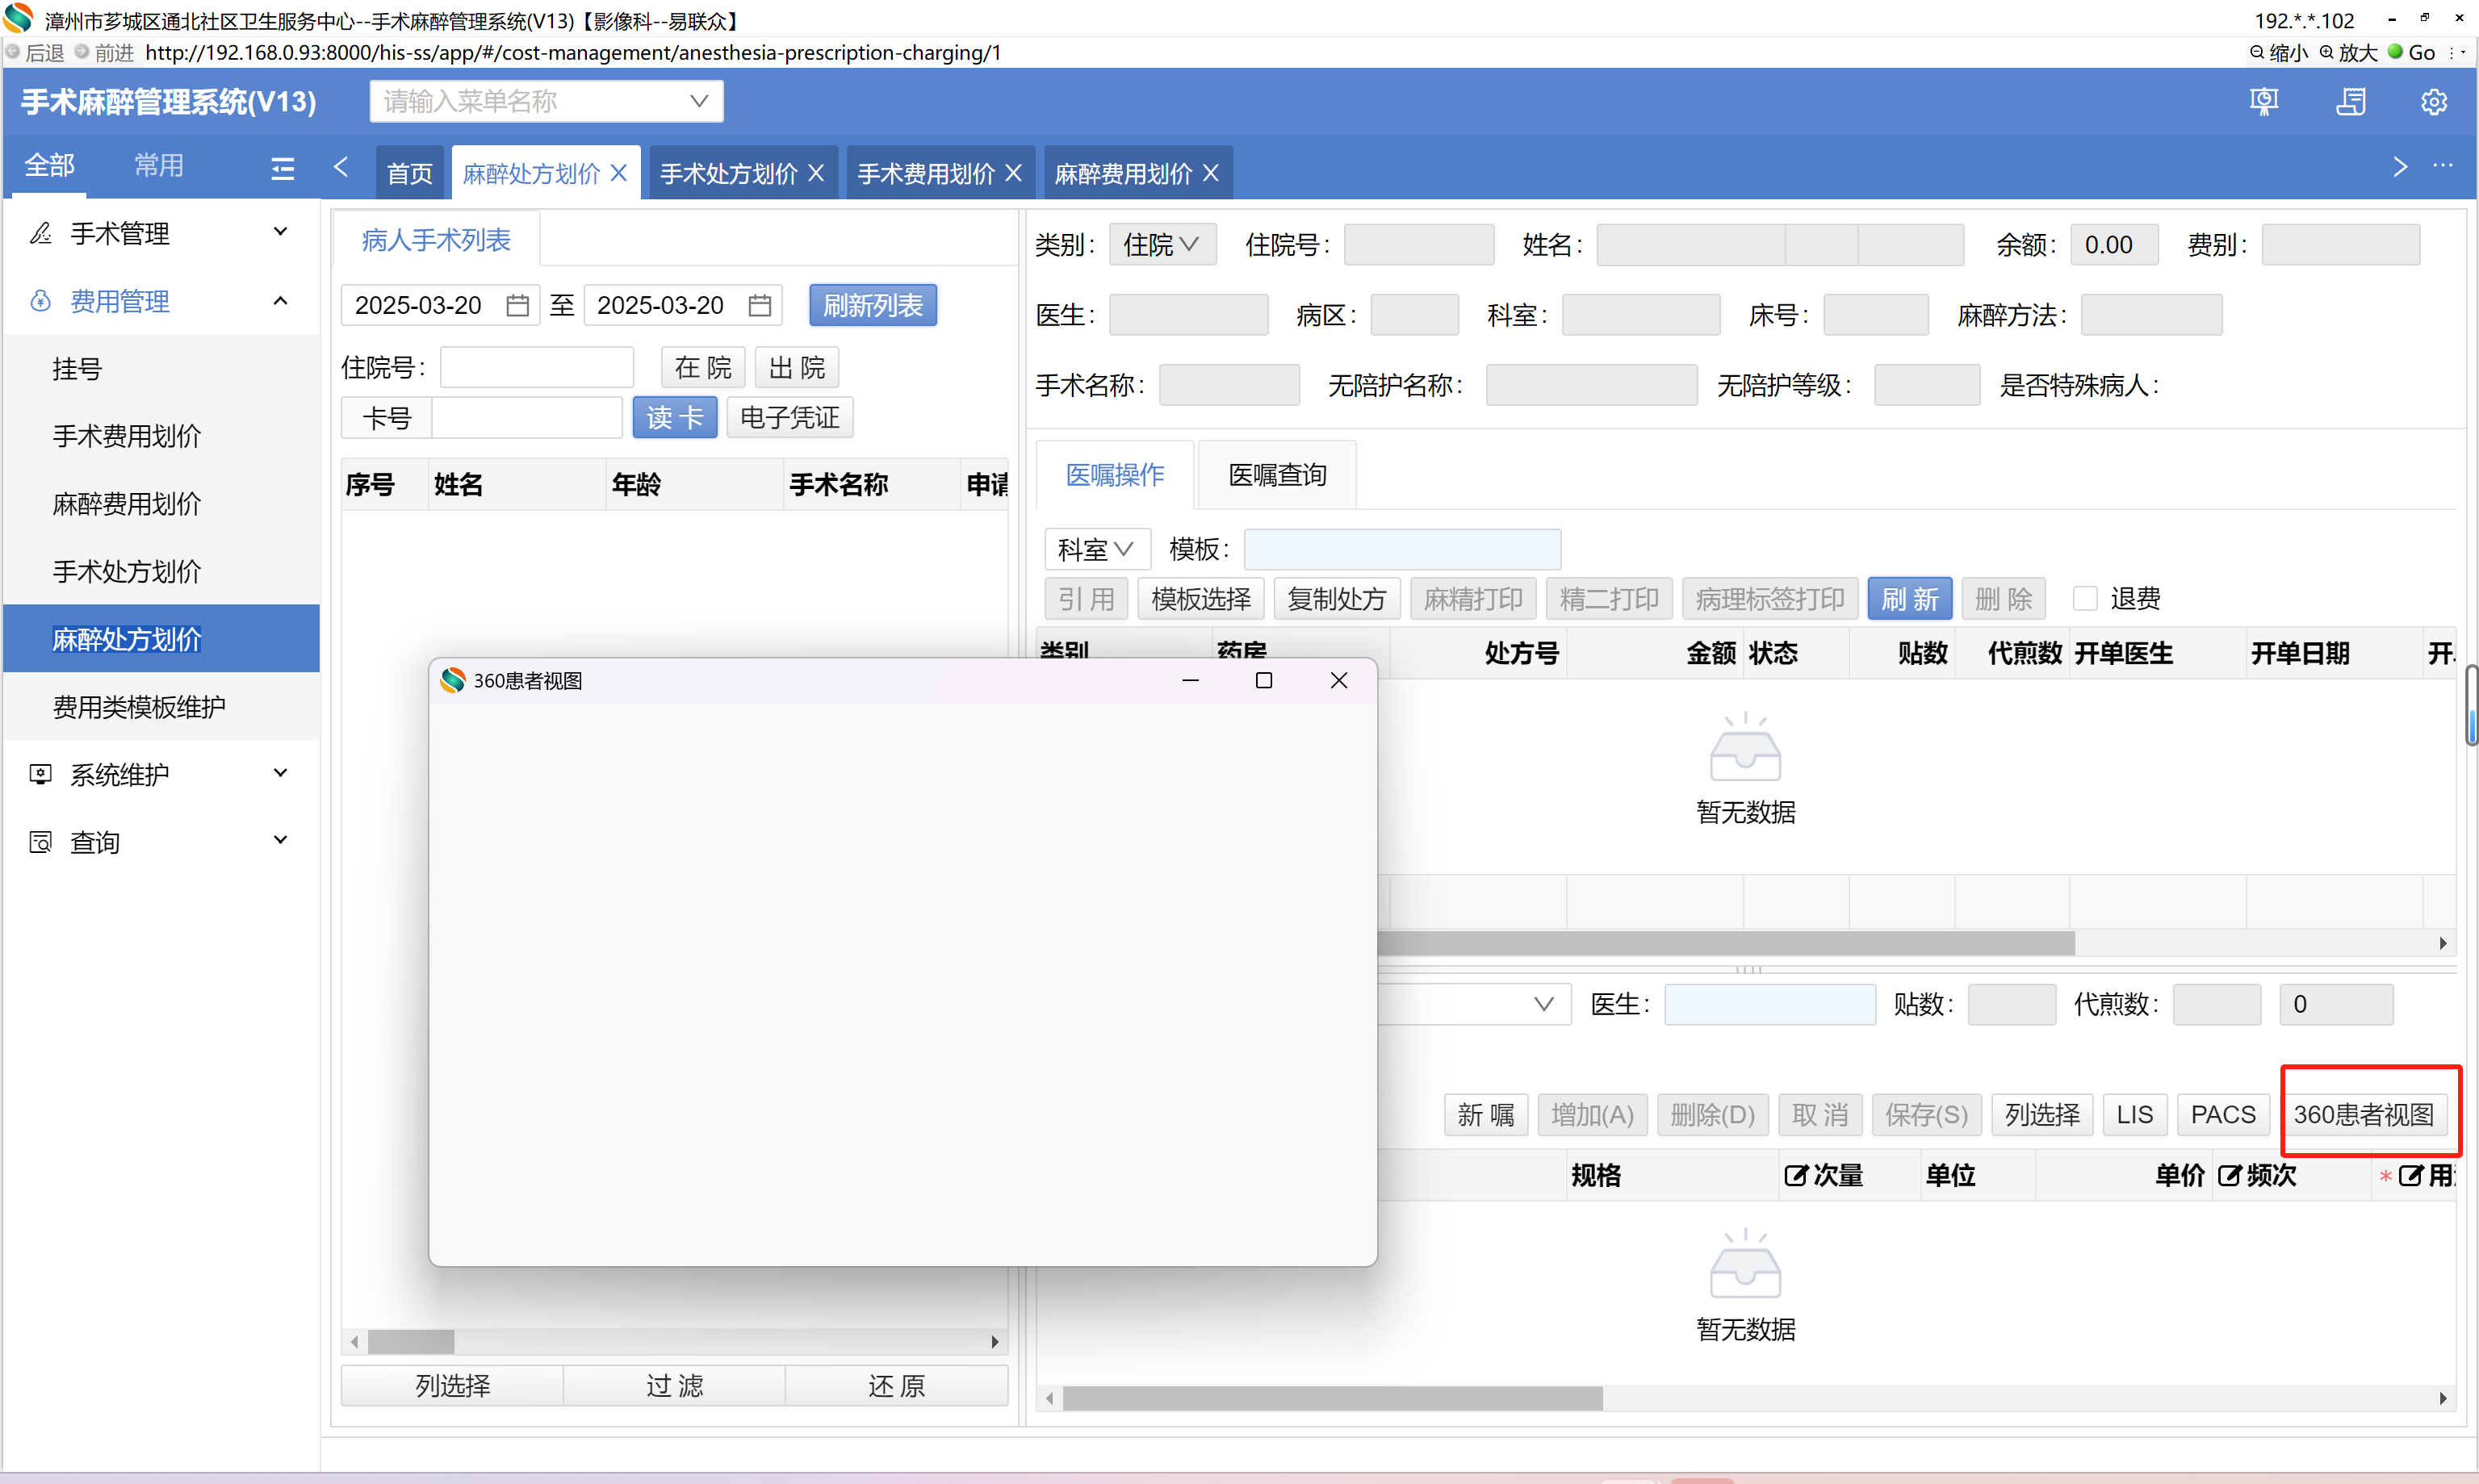Open start date calendar picker icon
The image size is (2479, 1484).
coord(517,305)
